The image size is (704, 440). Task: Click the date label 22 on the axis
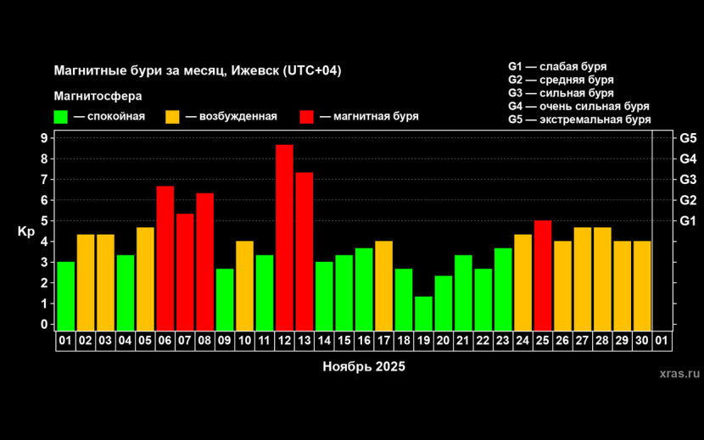[483, 341]
